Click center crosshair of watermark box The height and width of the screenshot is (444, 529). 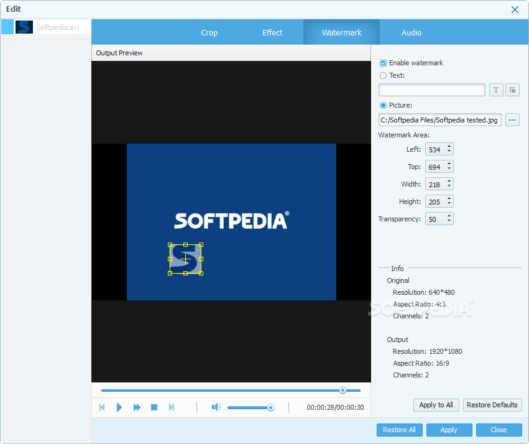pos(186,259)
